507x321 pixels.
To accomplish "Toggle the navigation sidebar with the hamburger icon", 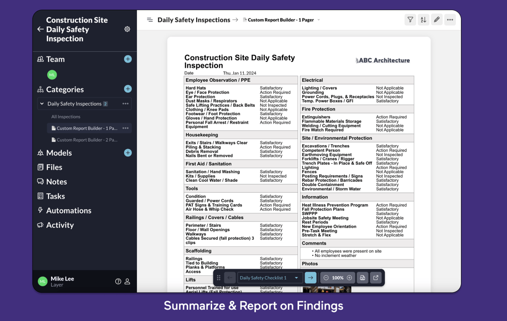I will [x=150, y=19].
